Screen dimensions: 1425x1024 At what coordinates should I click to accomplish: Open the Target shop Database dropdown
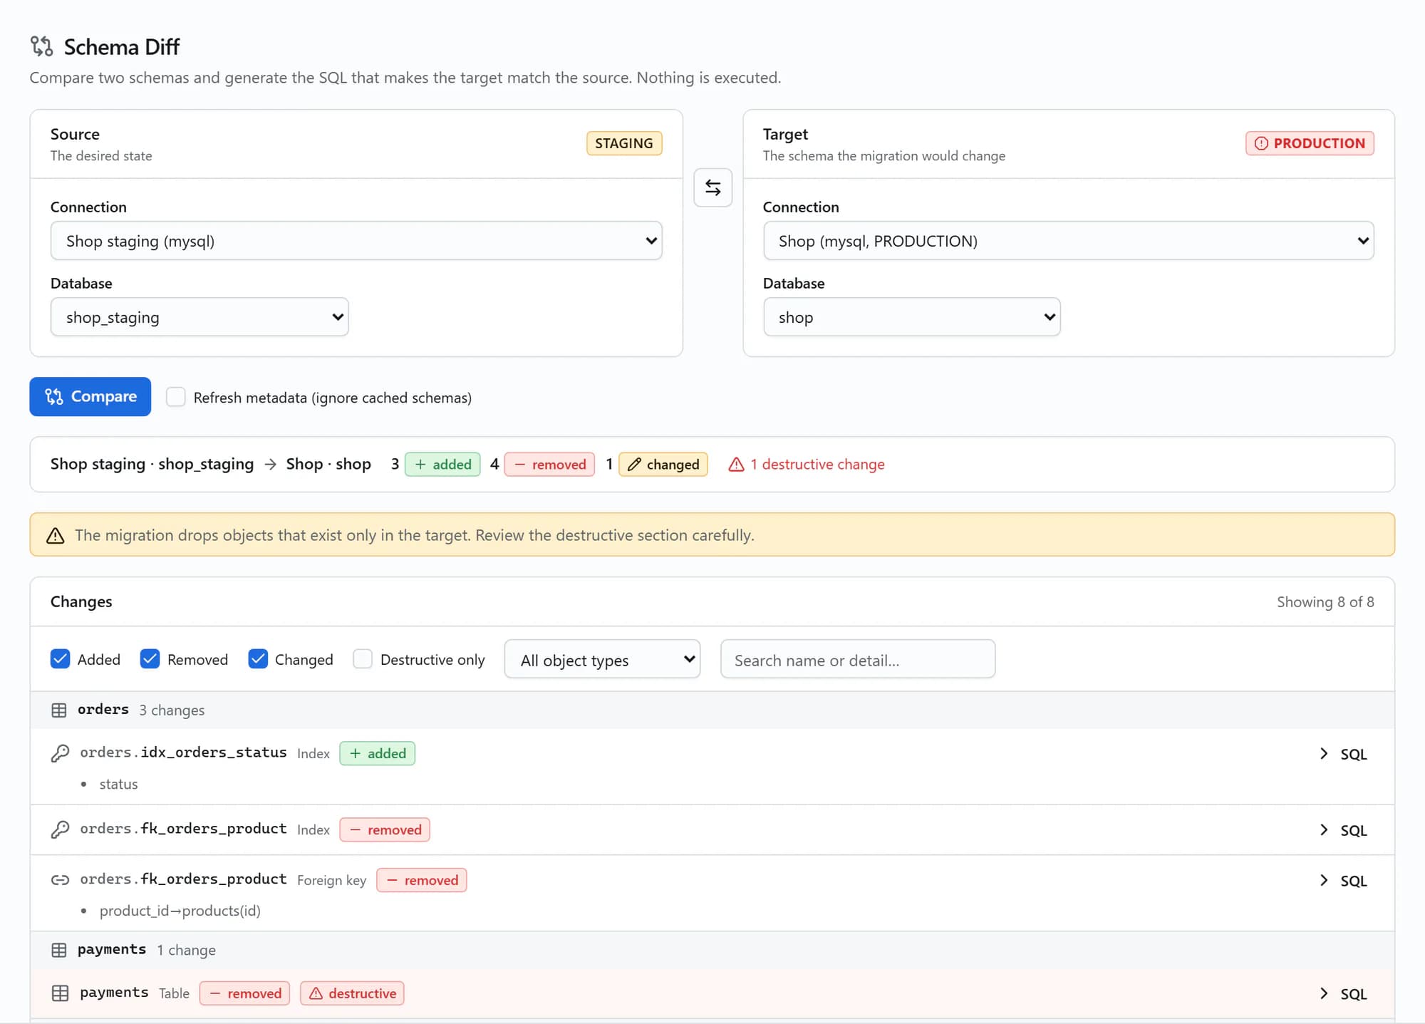(912, 317)
